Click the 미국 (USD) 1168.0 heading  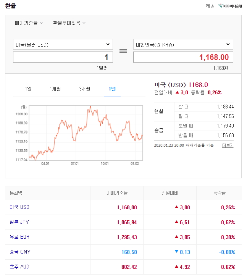point(181,85)
